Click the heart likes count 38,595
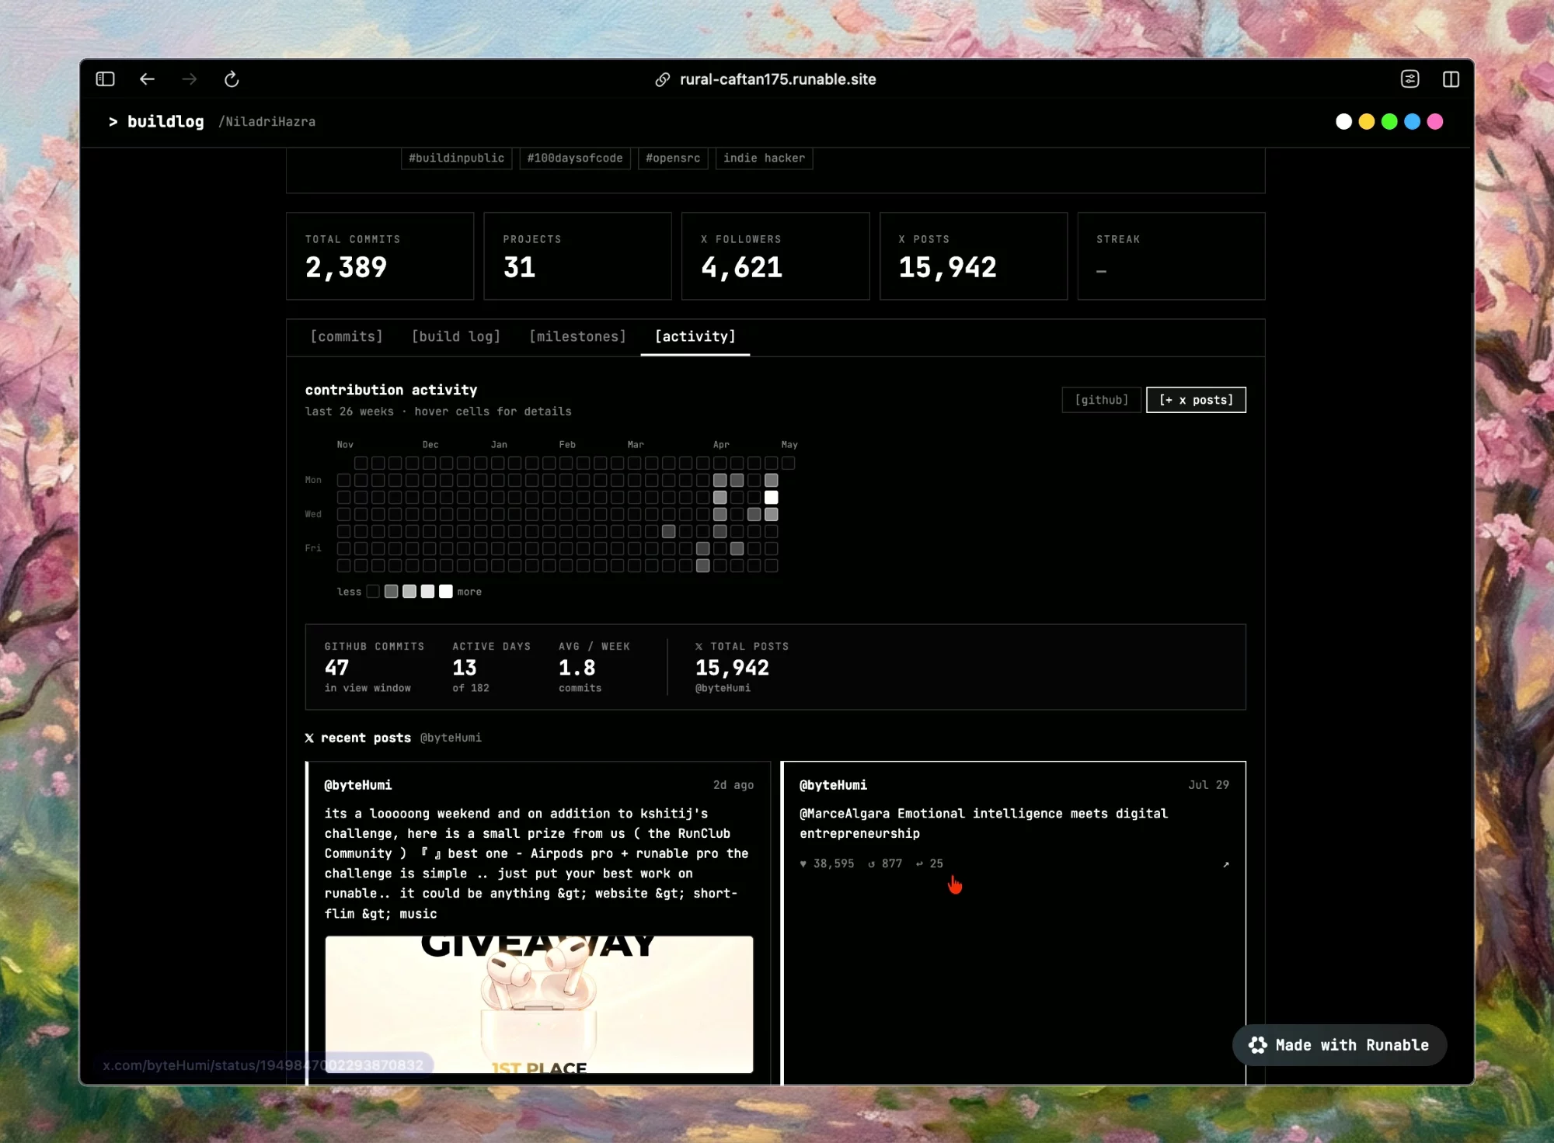The image size is (1554, 1143). 827,863
